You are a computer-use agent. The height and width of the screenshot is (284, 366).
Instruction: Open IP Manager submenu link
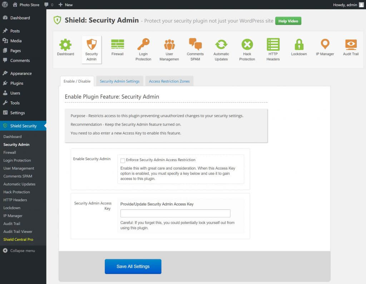(x=13, y=216)
